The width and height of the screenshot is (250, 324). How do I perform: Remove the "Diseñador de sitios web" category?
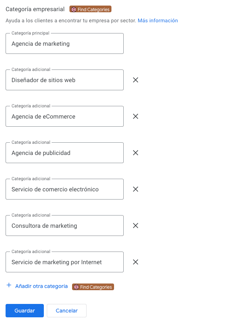[136, 80]
